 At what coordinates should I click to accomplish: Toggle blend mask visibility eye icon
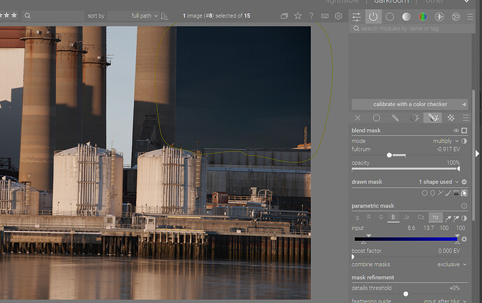[x=456, y=131]
